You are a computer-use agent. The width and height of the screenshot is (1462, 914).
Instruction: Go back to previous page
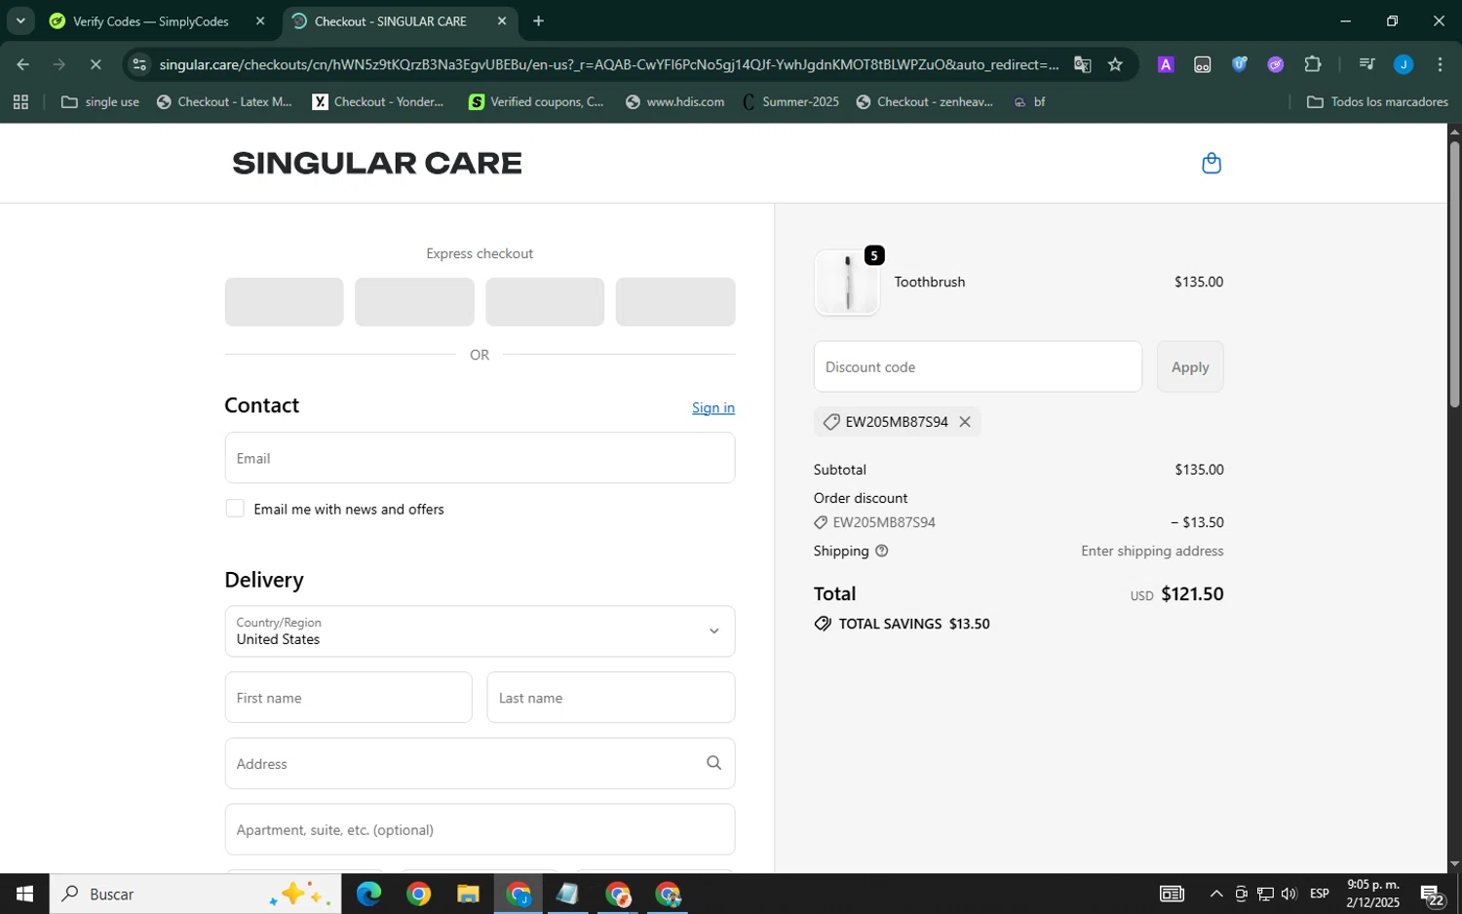22,65
